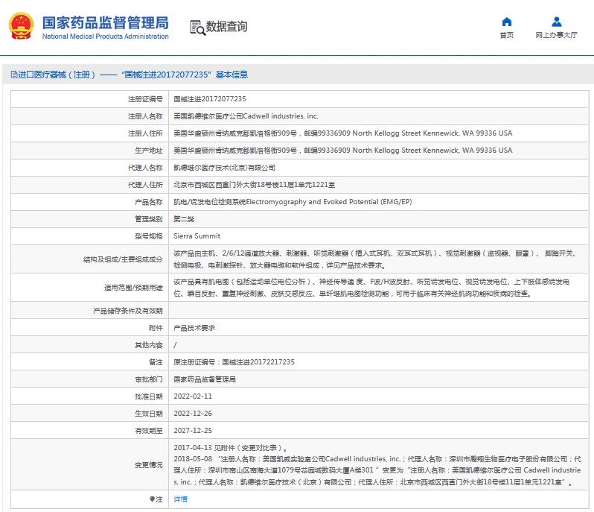Click the document icon before 进口医疗器械

[x=14, y=75]
